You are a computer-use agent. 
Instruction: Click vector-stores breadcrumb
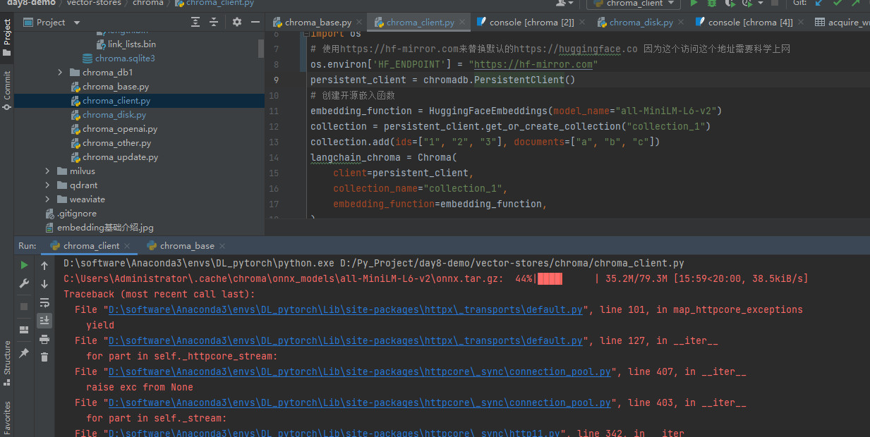click(x=95, y=4)
